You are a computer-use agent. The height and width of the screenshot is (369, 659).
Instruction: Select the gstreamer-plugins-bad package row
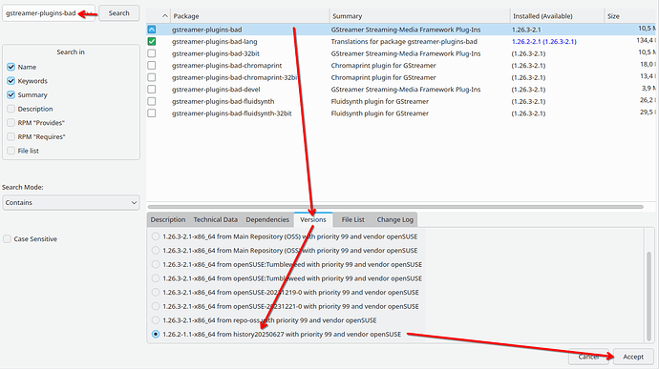(401, 30)
